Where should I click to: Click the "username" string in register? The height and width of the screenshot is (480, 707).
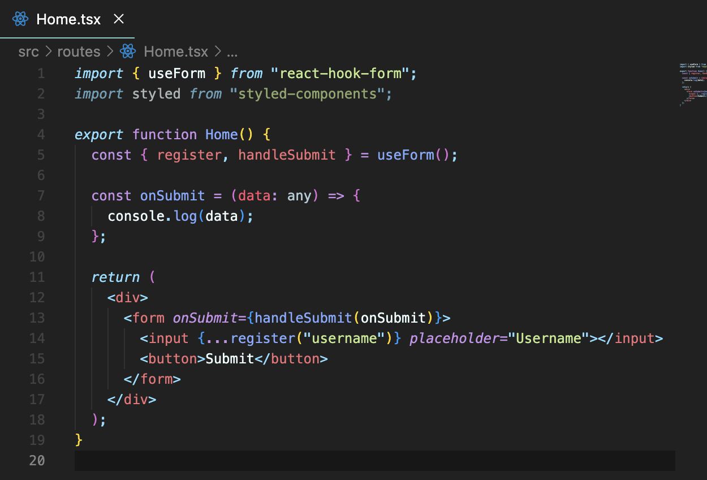[344, 338]
